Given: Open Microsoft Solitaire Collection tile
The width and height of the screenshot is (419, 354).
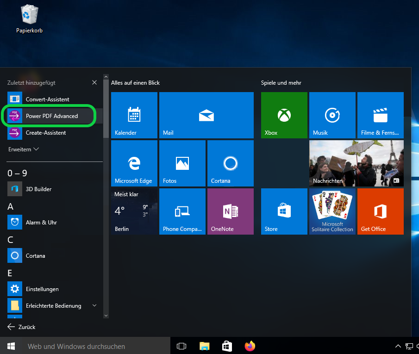Looking at the screenshot, I should click(x=332, y=211).
